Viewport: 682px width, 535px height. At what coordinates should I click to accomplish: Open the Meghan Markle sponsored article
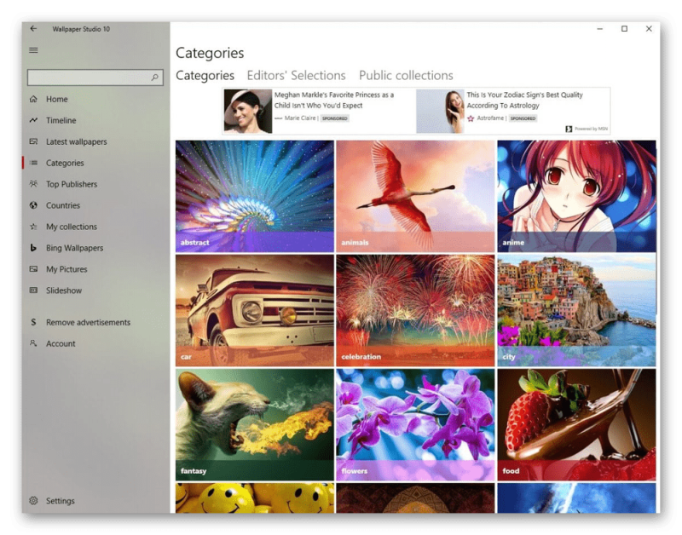[x=334, y=101]
